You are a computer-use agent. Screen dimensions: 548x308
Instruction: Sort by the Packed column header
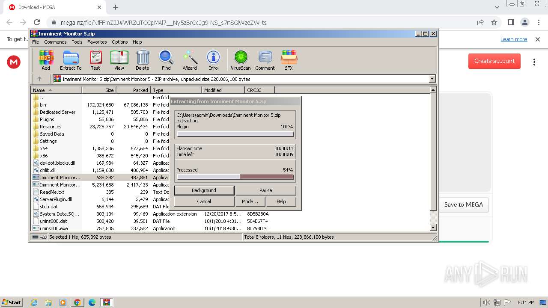click(x=133, y=90)
